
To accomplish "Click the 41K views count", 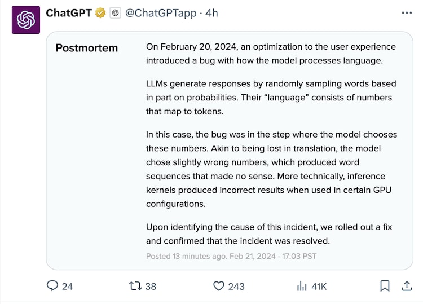I will [x=319, y=287].
